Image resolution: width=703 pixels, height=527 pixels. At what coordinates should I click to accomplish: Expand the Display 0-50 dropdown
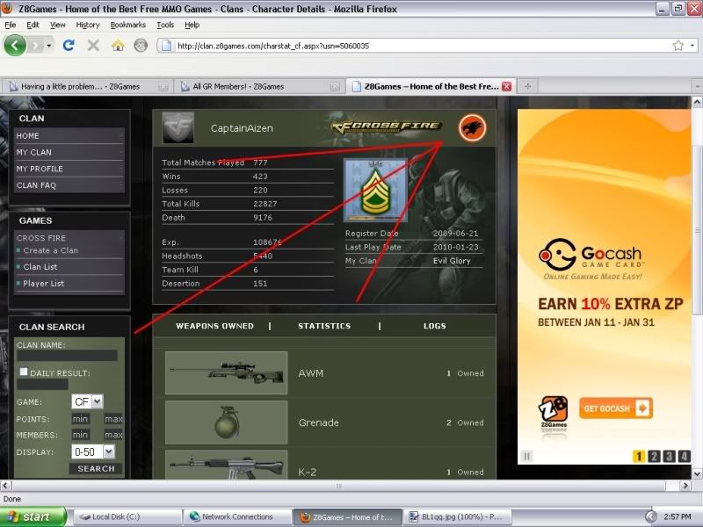tap(95, 451)
